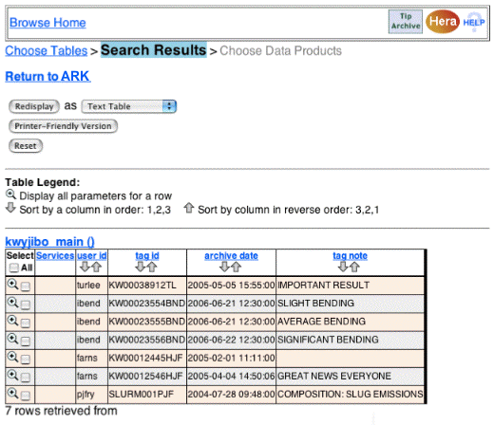Click the Redisplay button

[x=34, y=106]
